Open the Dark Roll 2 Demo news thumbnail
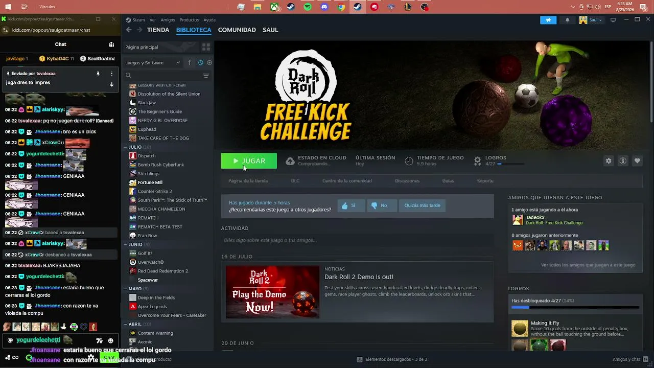 click(x=272, y=292)
